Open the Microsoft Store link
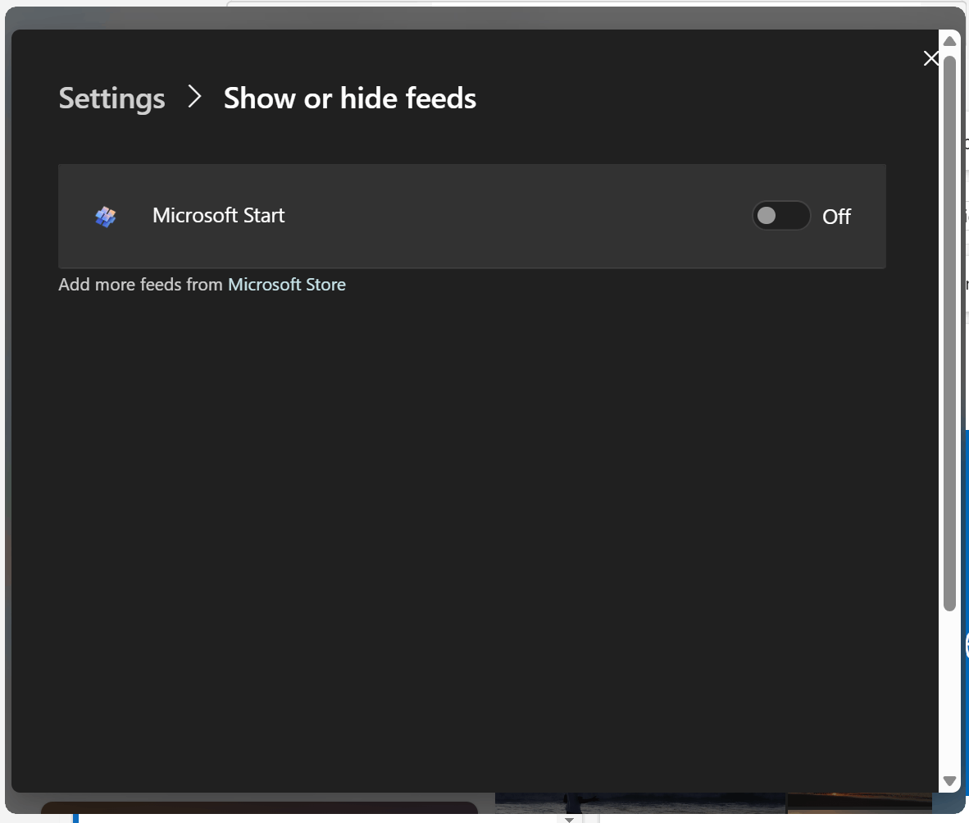969x823 pixels. (287, 285)
